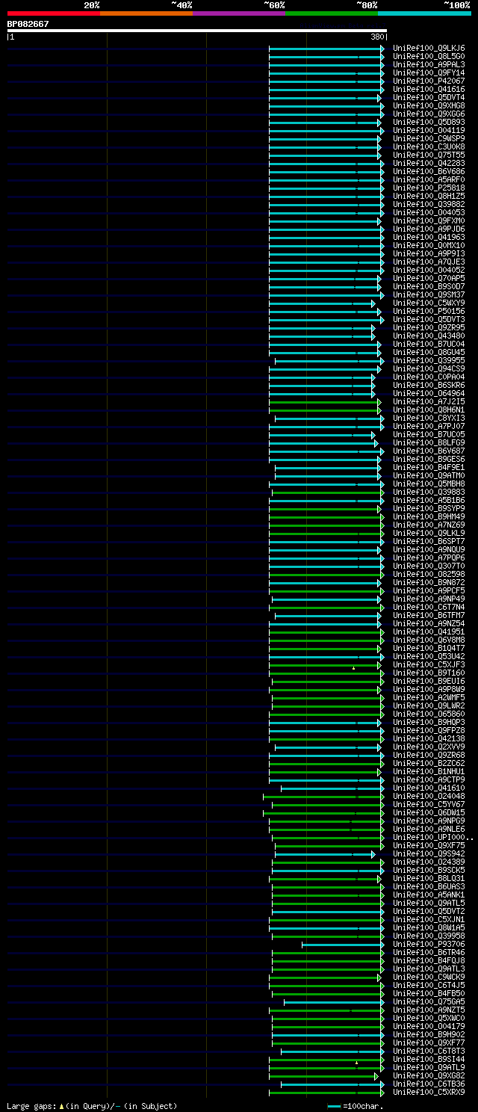
Task: Click the white query sequence bar
Action: click(197, 31)
